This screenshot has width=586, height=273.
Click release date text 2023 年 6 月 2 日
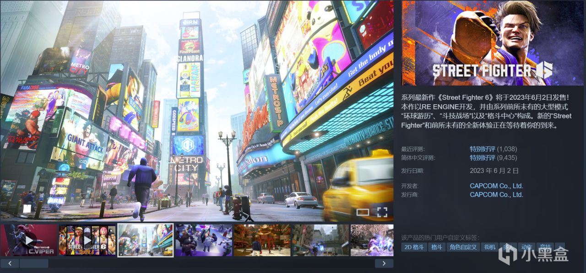[494, 171]
